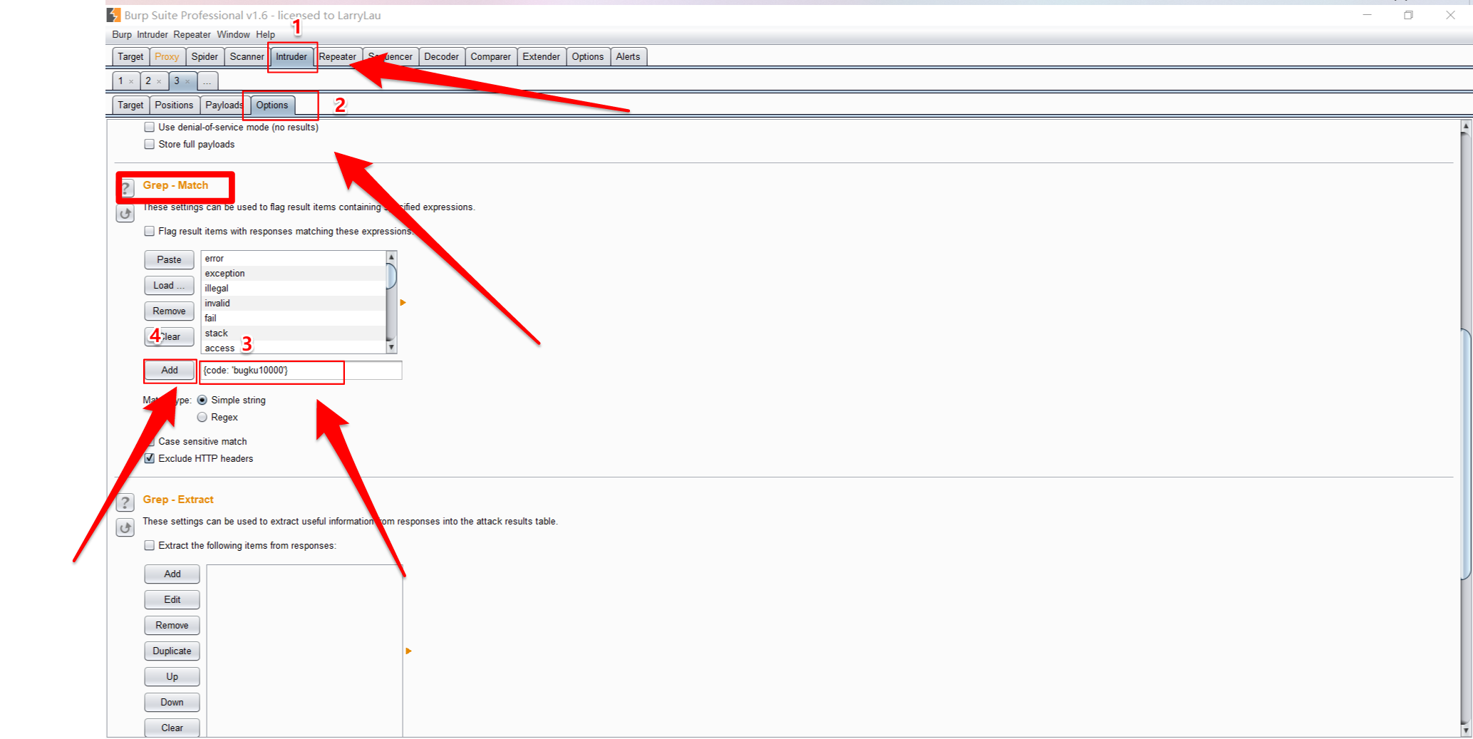This screenshot has width=1473, height=739.
Task: Close Intruder attack tab 3
Action: click(187, 82)
